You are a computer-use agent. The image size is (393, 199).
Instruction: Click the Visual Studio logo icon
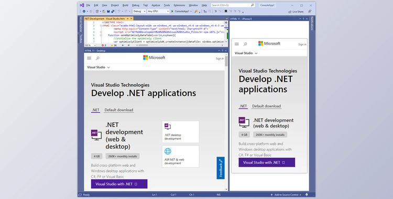82,5
